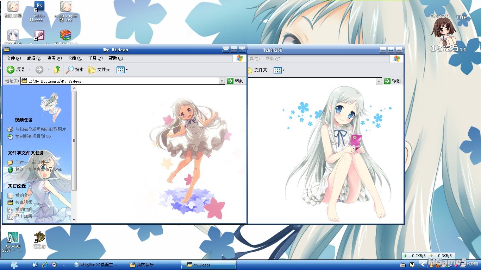Open the address dropdown in 我的音乐 window
The width and height of the screenshot is (481, 270).
point(379,81)
